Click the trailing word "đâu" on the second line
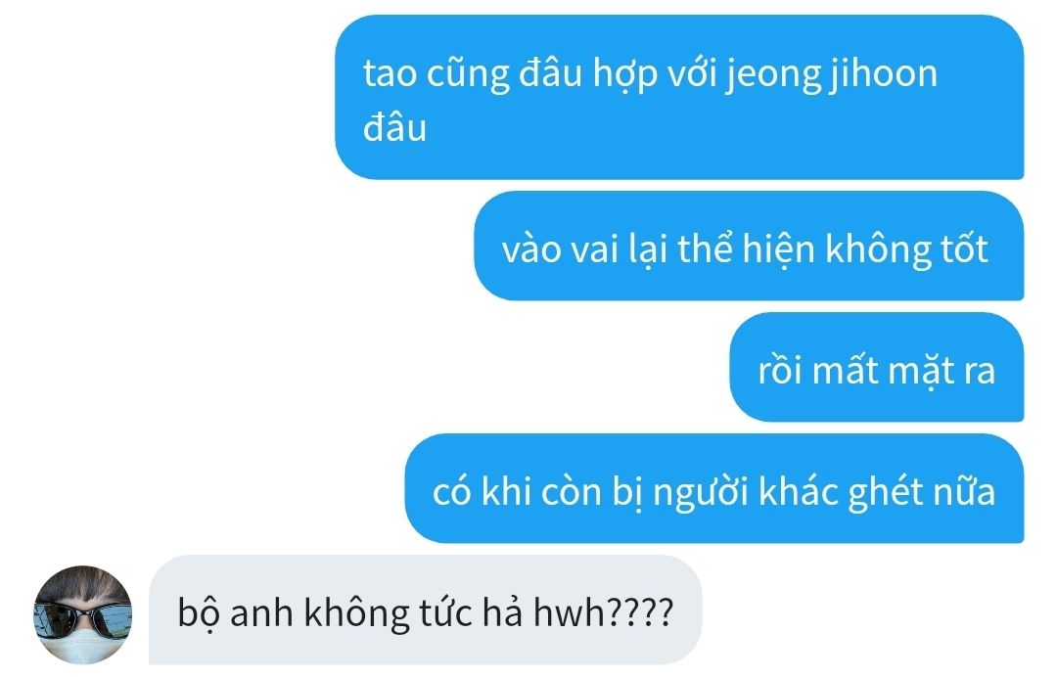This screenshot has width=1057, height=677. point(395,127)
